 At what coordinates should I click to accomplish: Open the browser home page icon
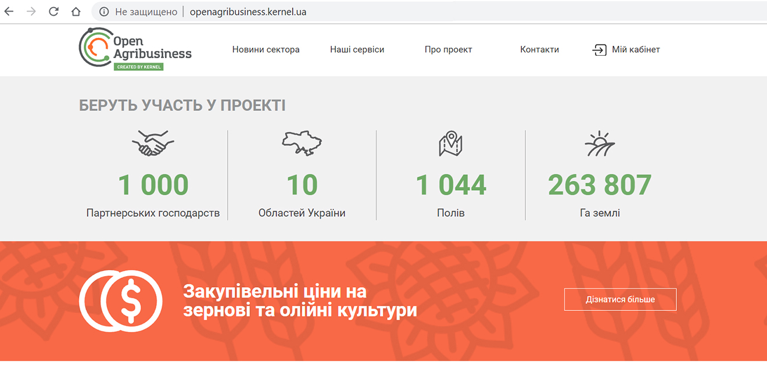coord(76,12)
